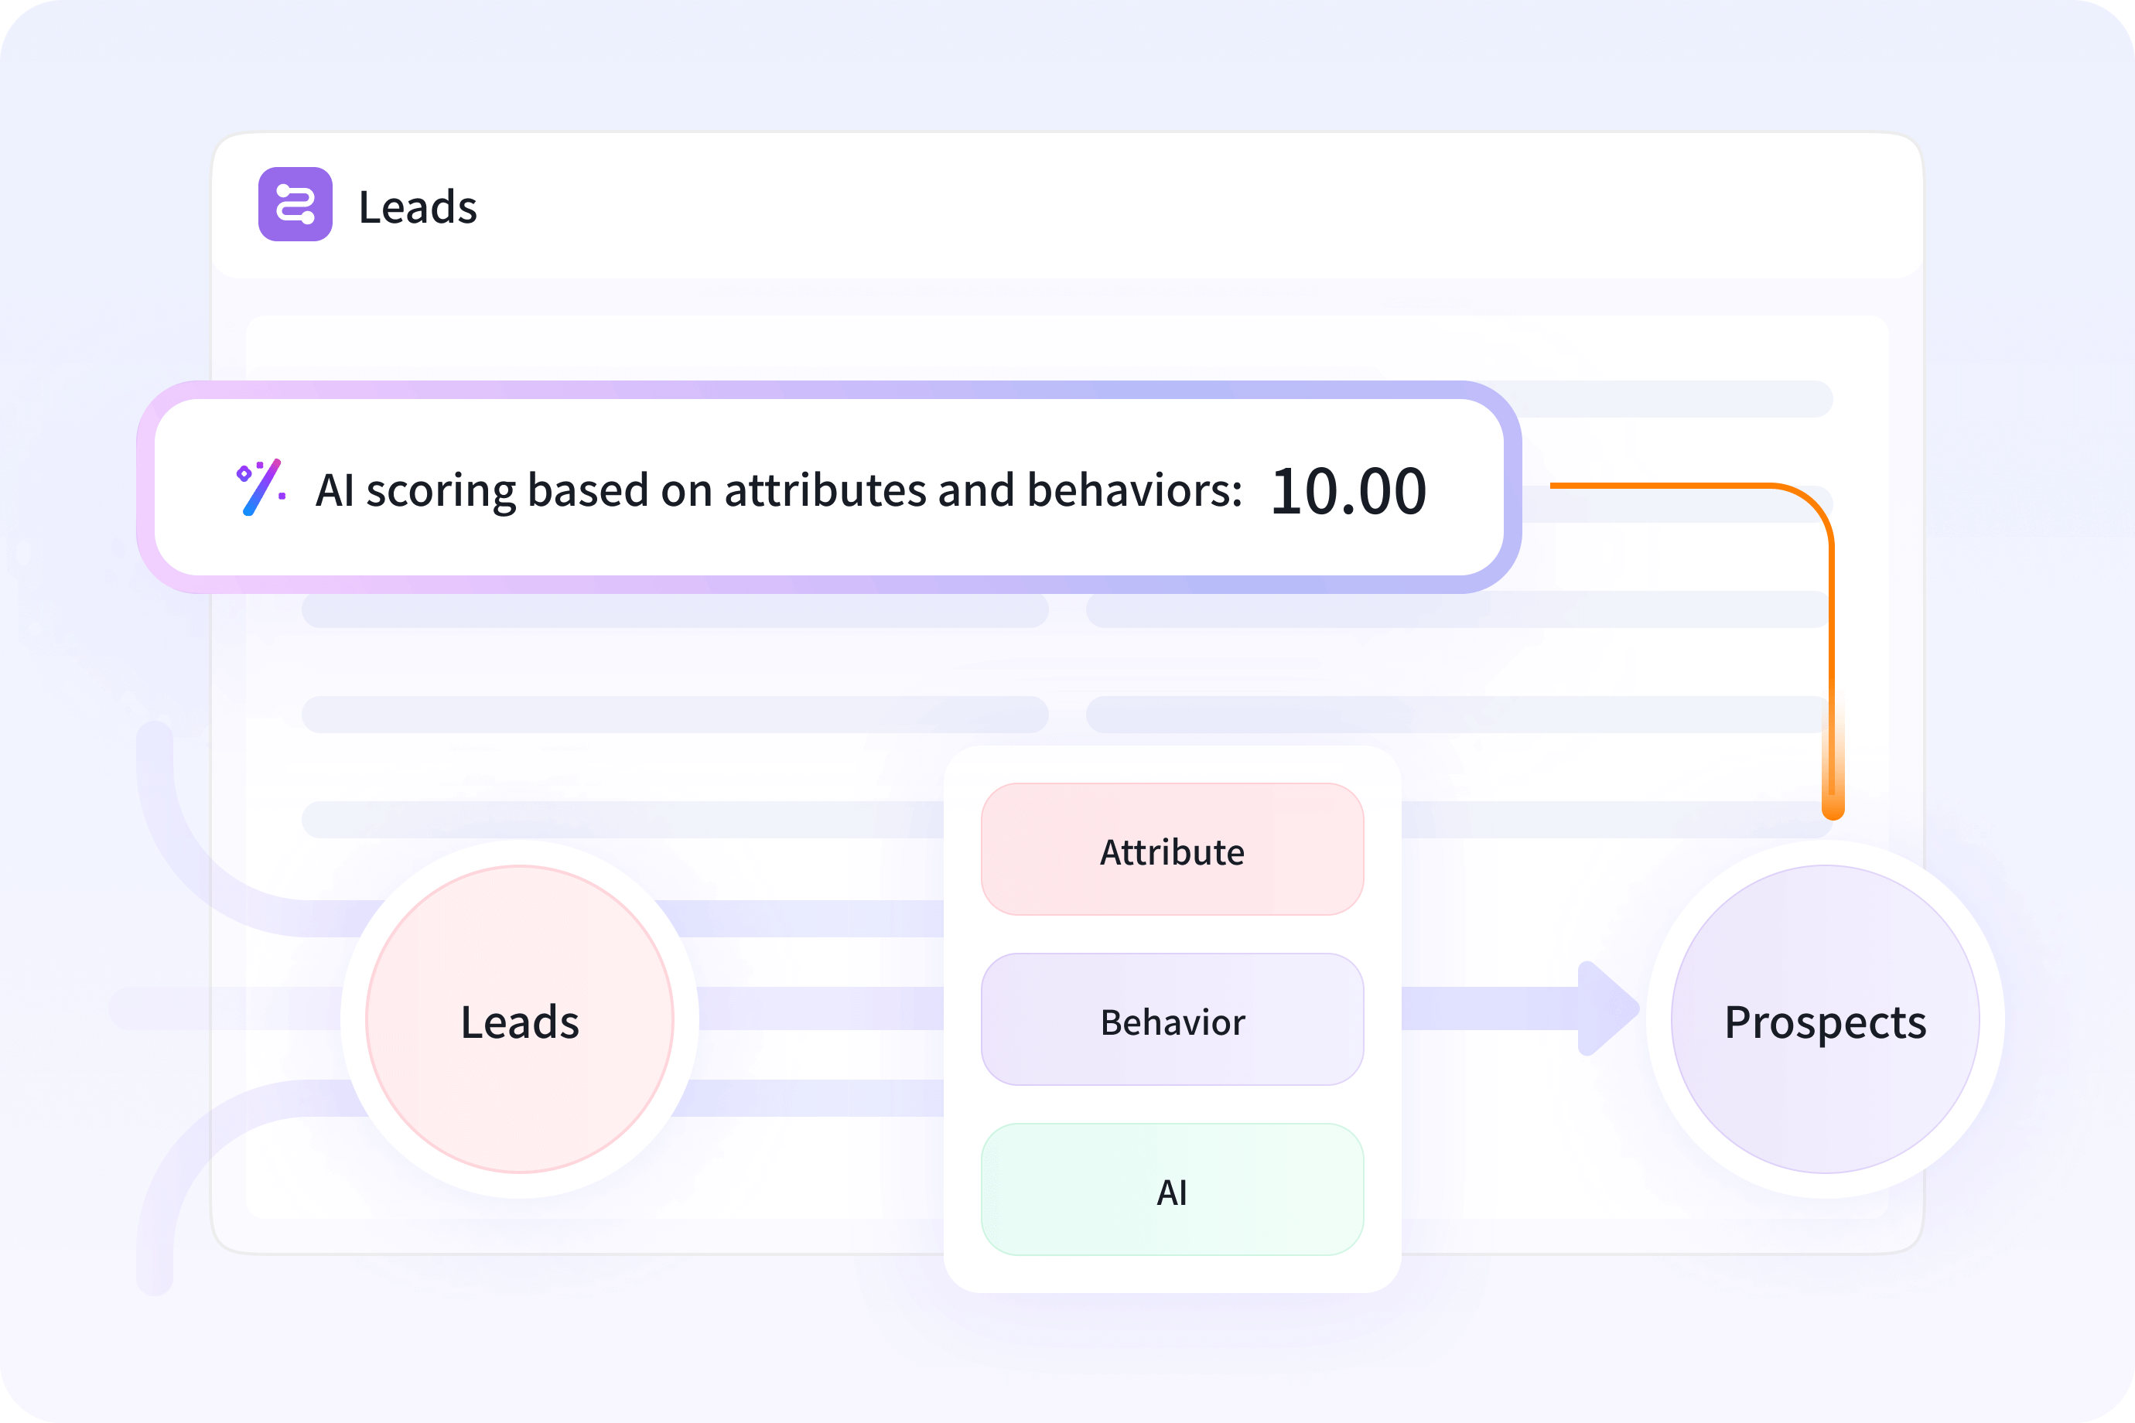Click the arrowhead pointing toward Prospects
This screenshot has width=2135, height=1423.
coord(1608,1008)
